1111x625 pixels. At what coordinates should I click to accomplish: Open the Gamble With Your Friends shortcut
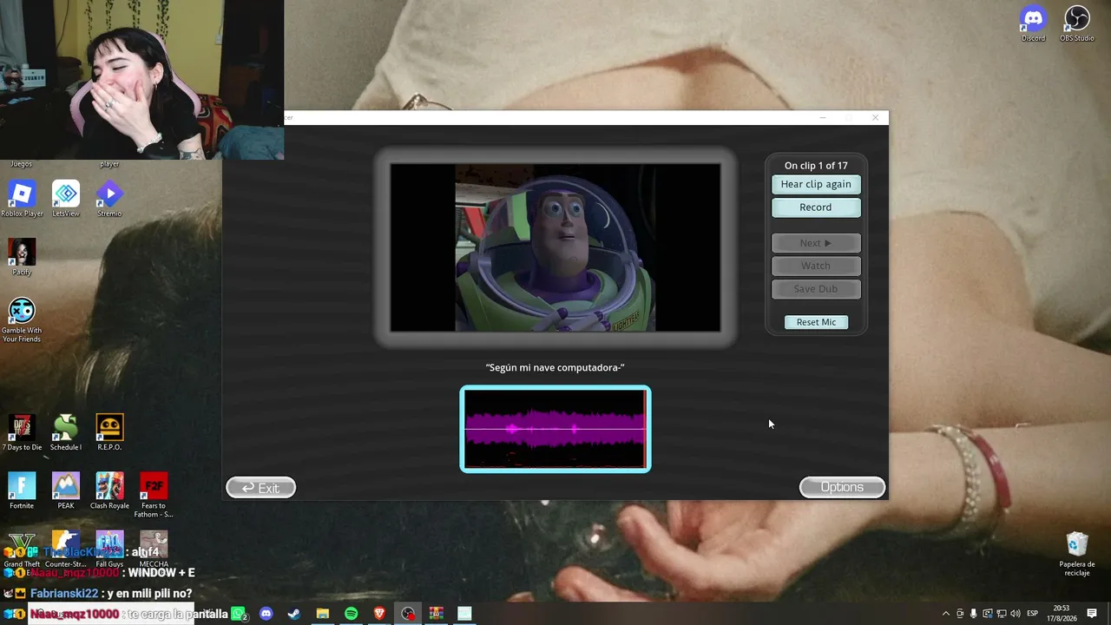22,319
